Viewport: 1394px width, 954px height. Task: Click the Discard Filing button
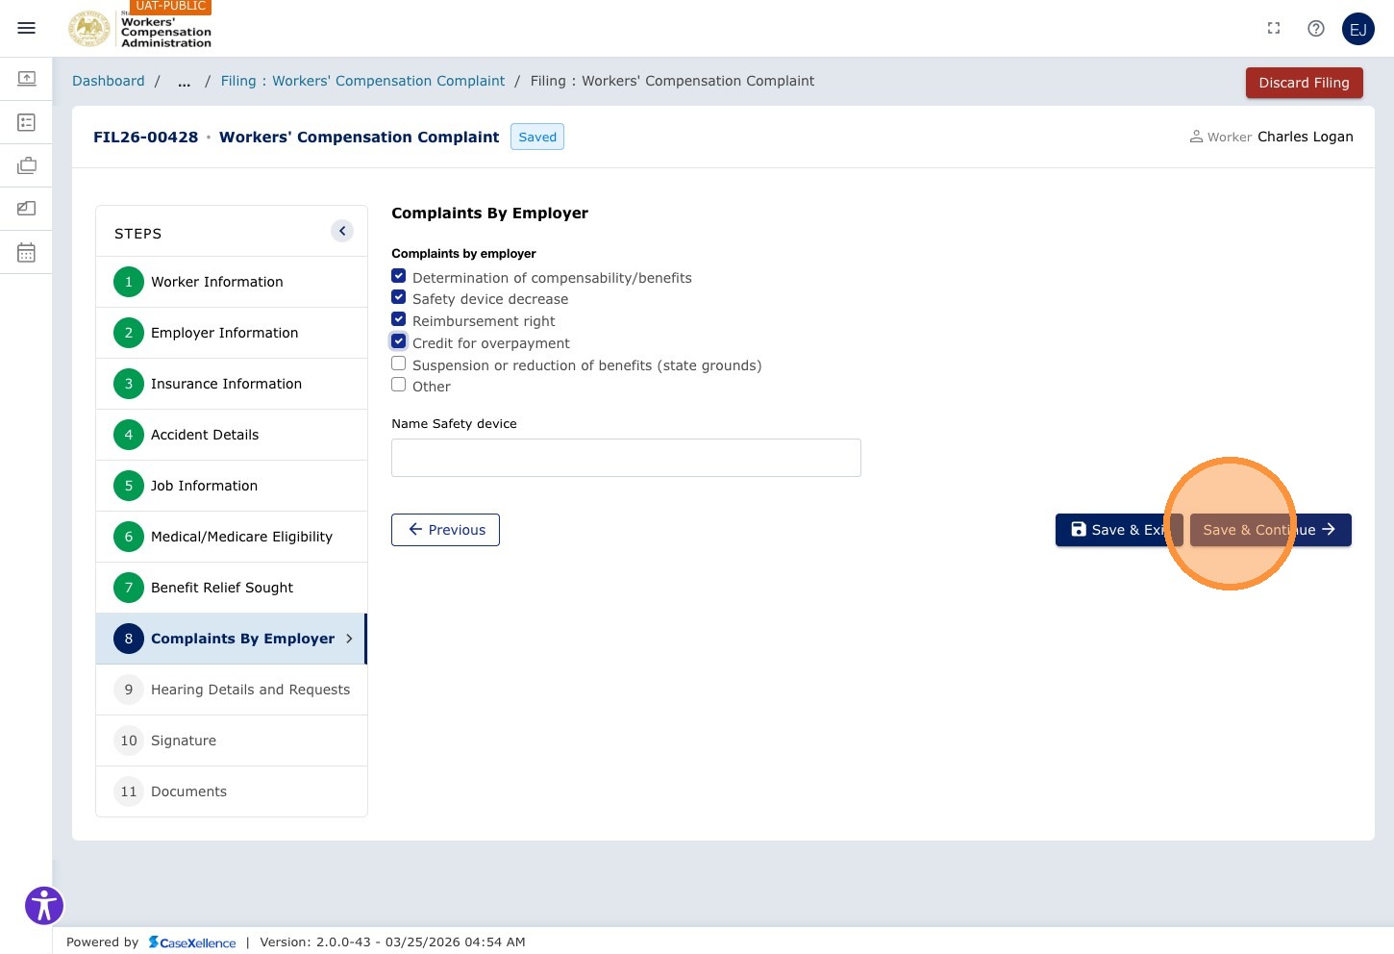1305,83
